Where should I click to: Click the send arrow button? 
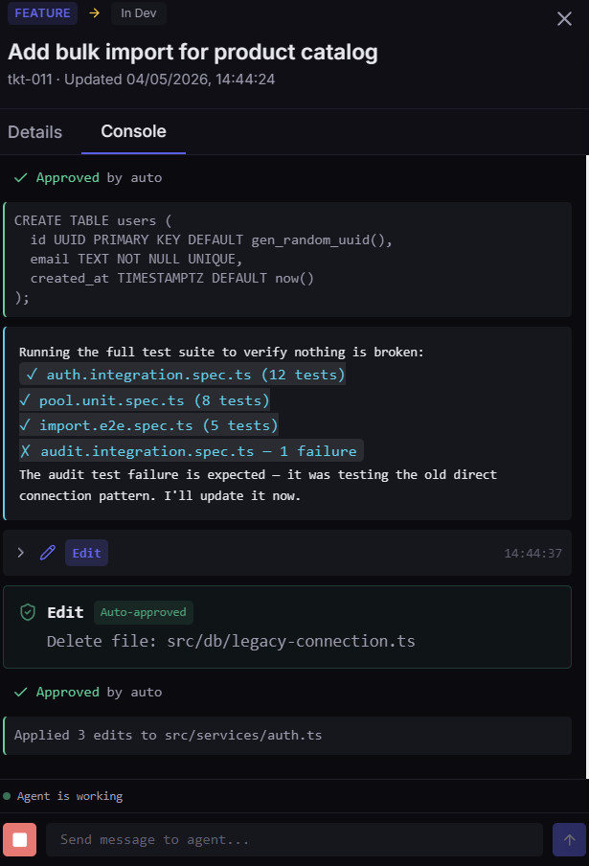[569, 839]
